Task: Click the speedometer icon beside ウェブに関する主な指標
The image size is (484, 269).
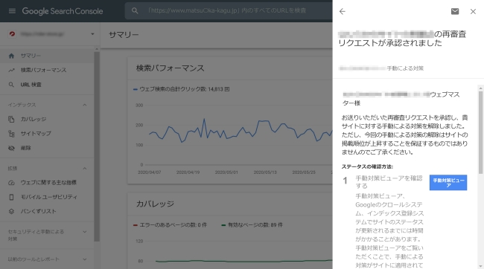Action: pos(11,182)
